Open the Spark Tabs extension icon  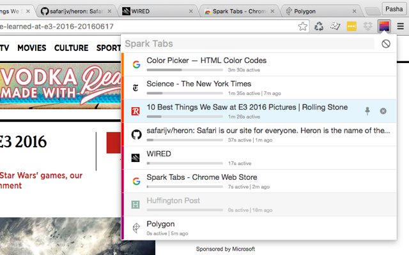click(384, 26)
